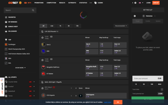Switch to the Live filter tab

[52, 26]
